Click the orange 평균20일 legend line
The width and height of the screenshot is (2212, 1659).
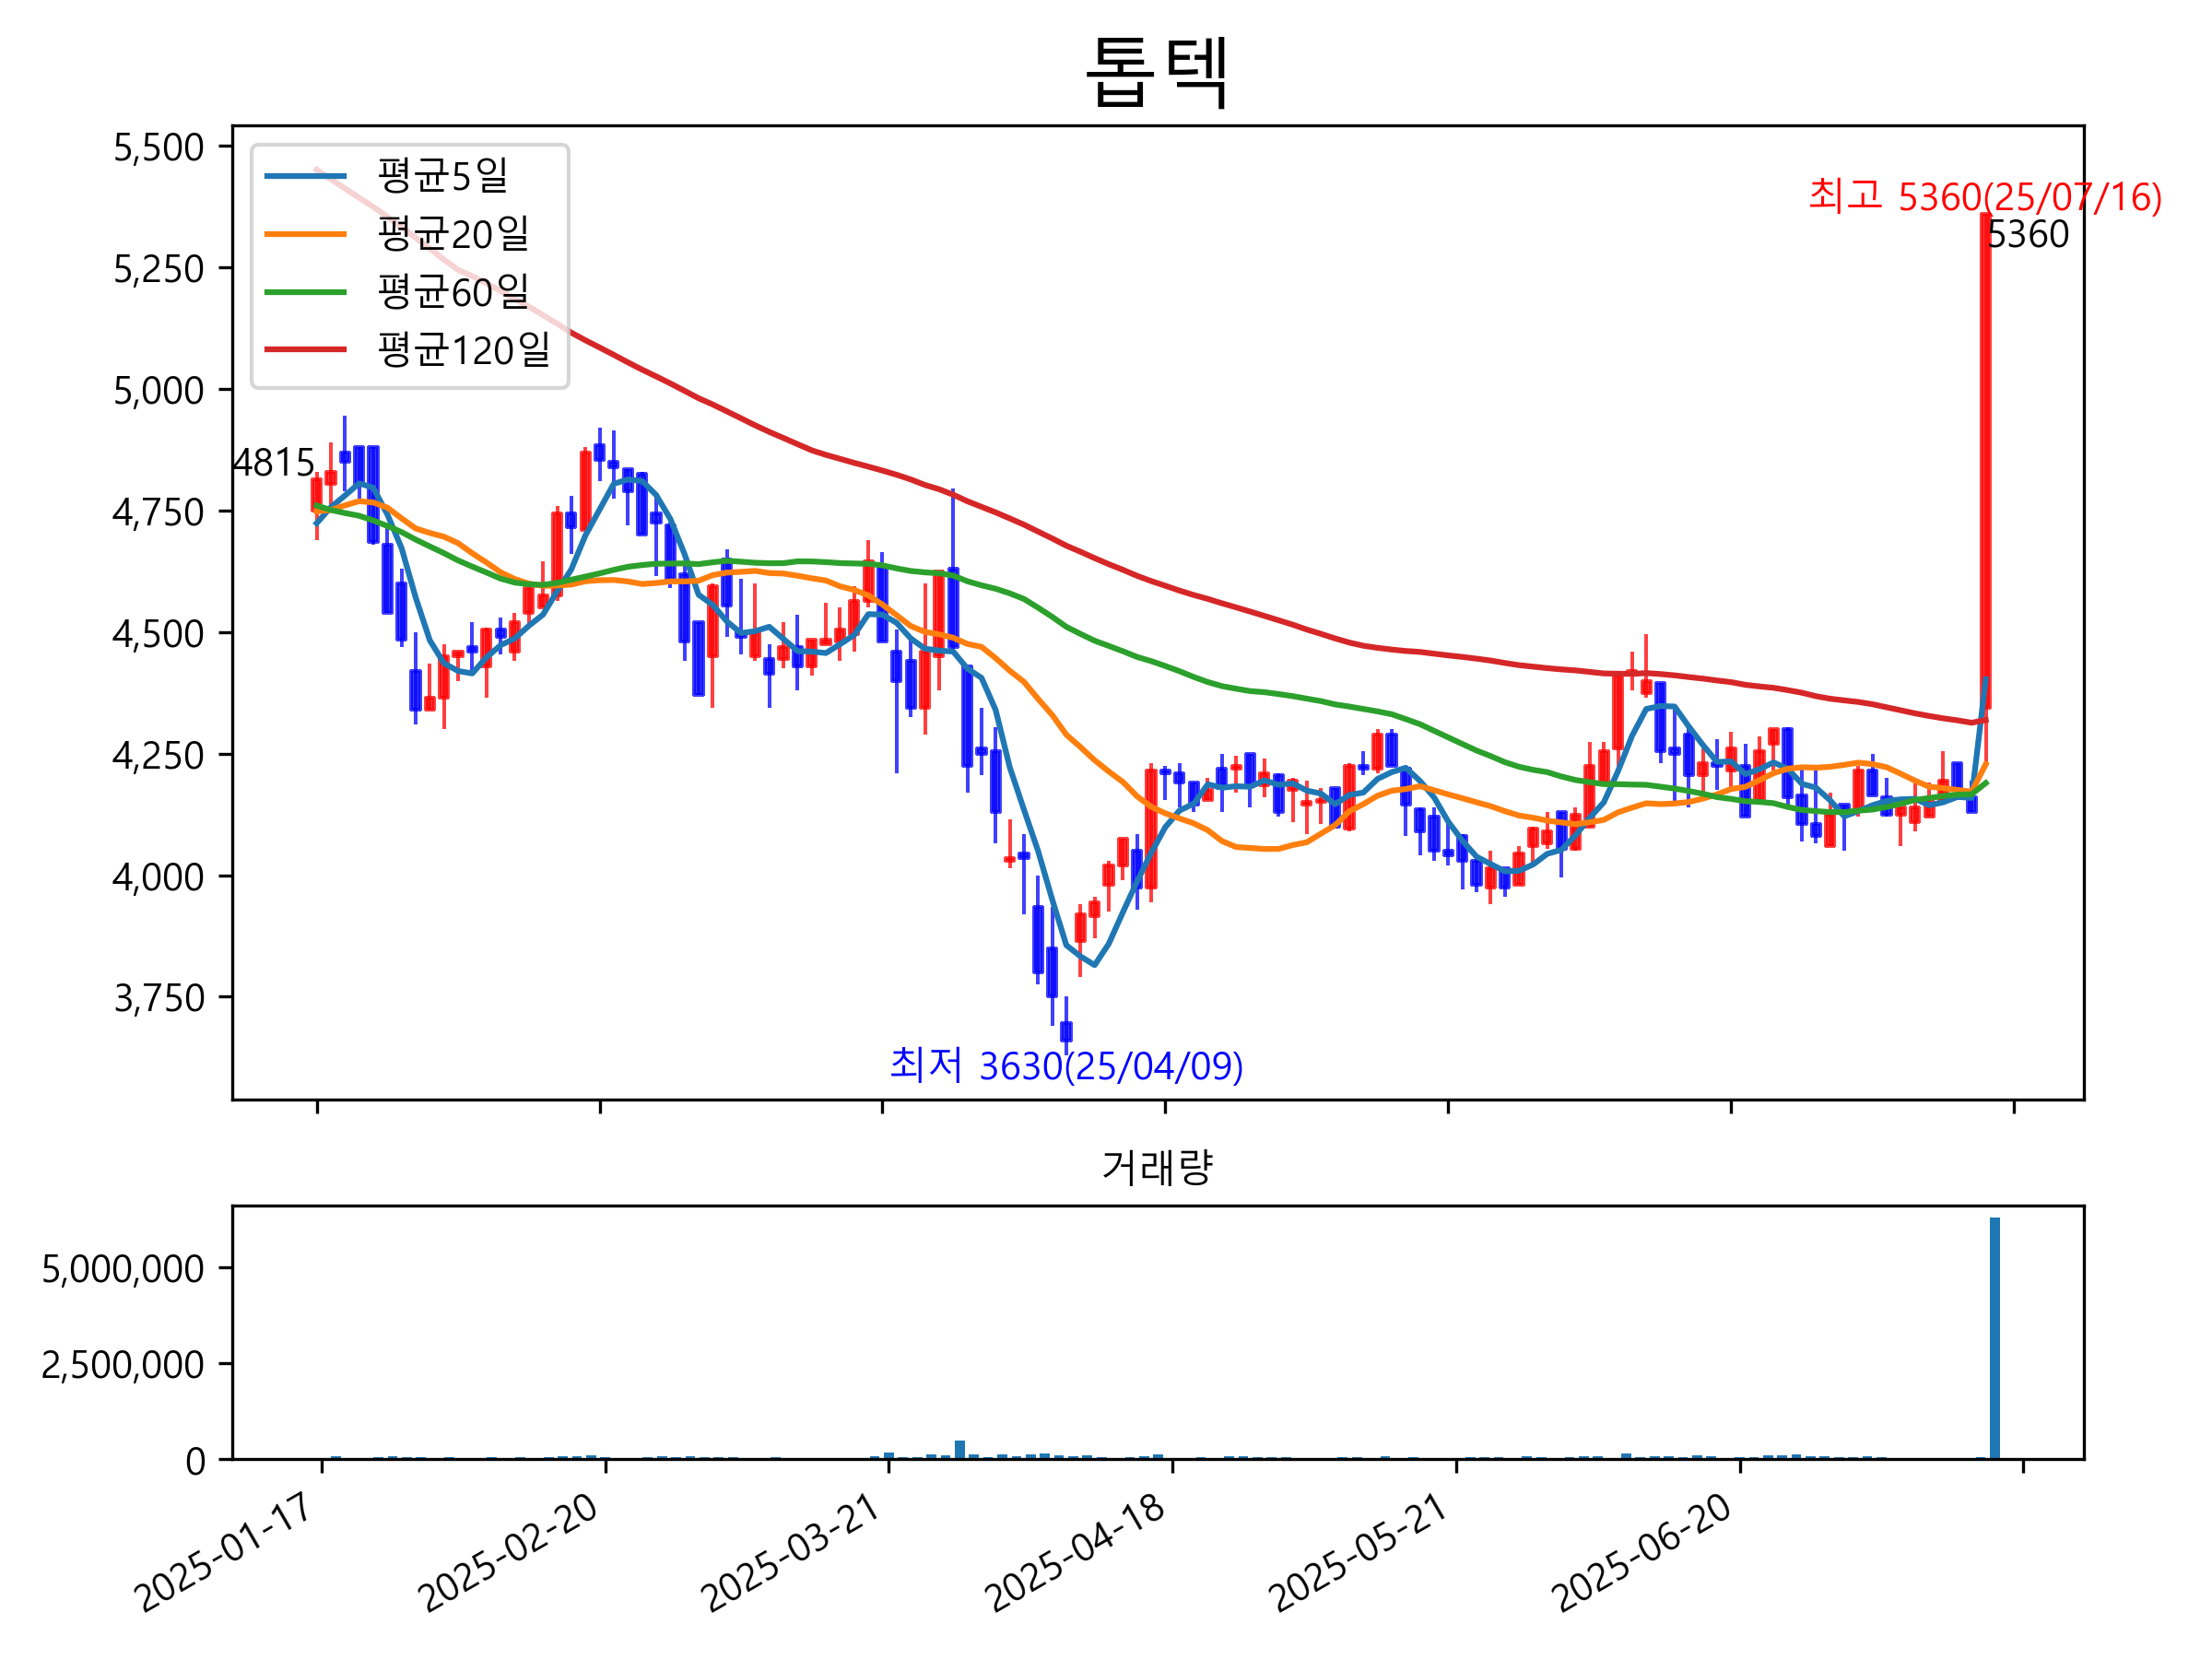[x=305, y=234]
